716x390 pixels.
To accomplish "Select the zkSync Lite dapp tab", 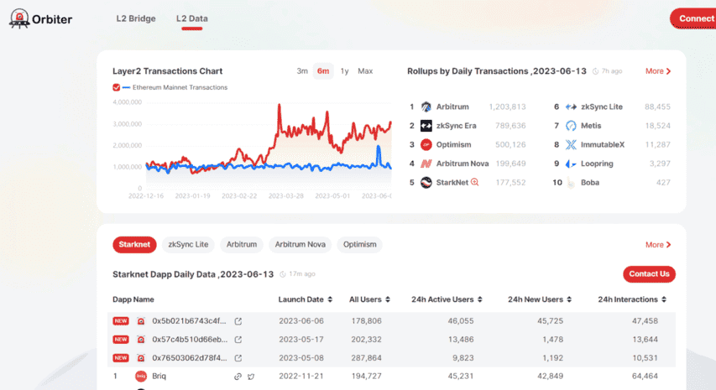I will tap(188, 245).
